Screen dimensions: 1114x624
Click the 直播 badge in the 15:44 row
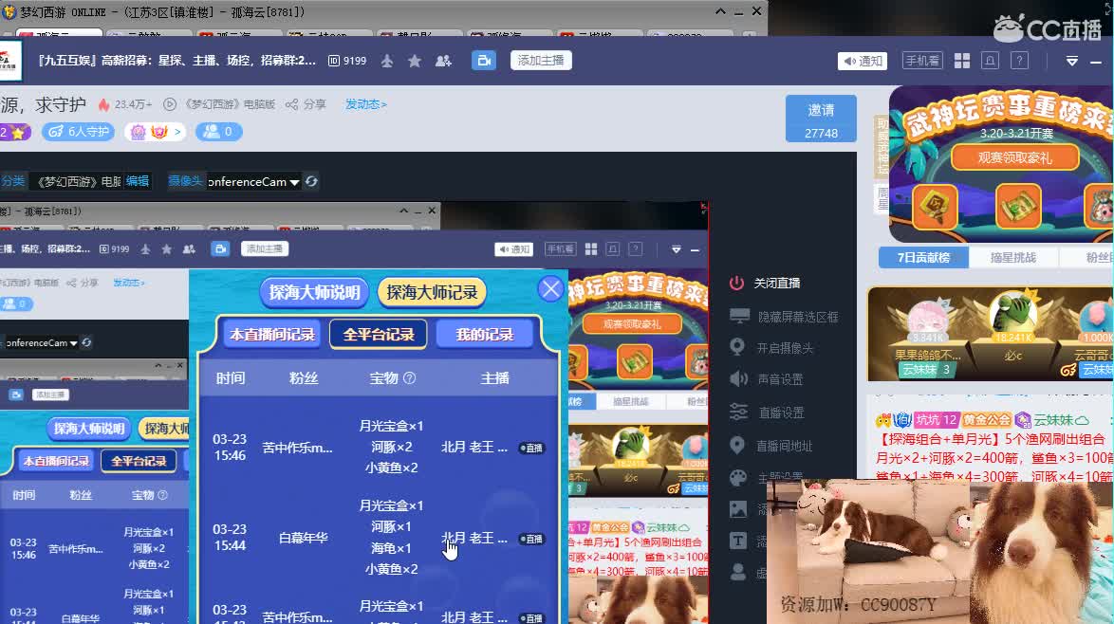click(x=532, y=539)
